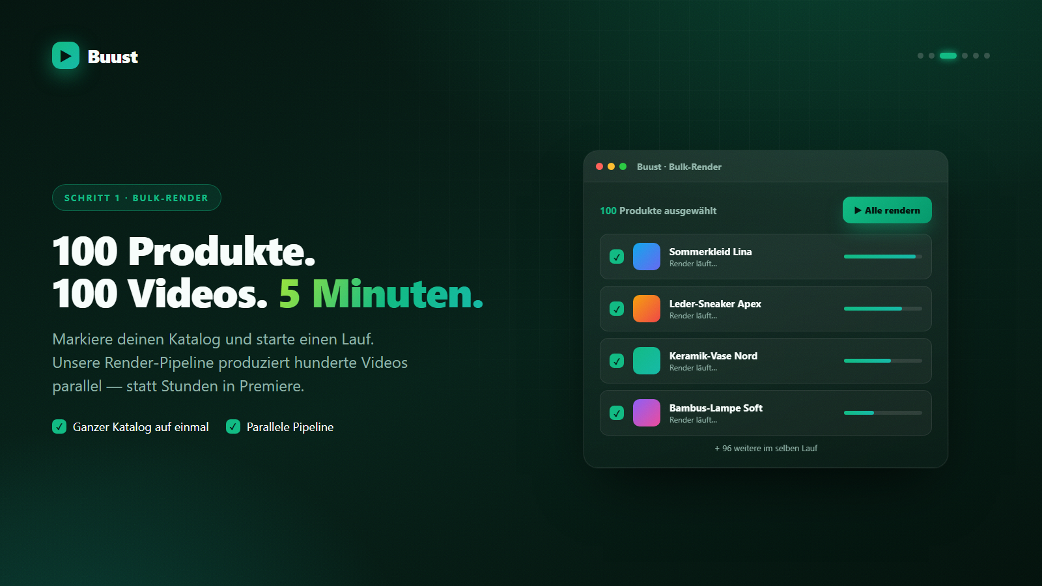Click the Keramik-Vase Nord progress bar
Screen dimensions: 1042x586
coord(883,361)
